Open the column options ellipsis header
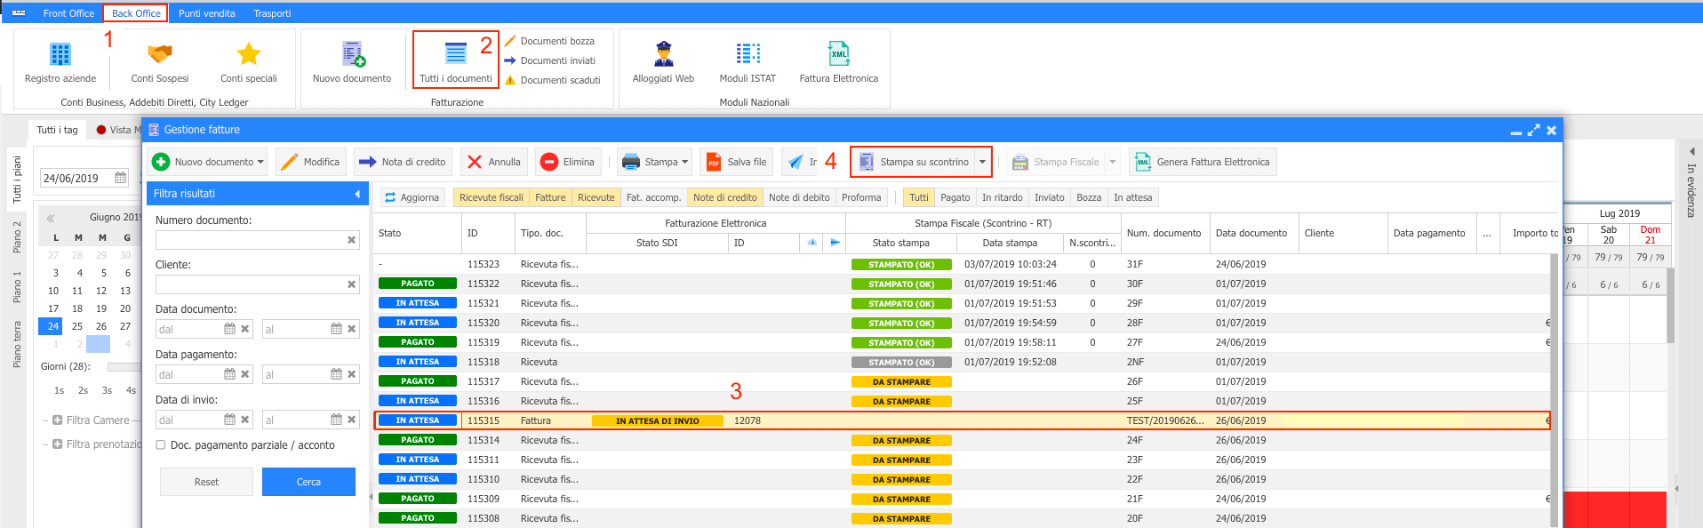 1487,234
